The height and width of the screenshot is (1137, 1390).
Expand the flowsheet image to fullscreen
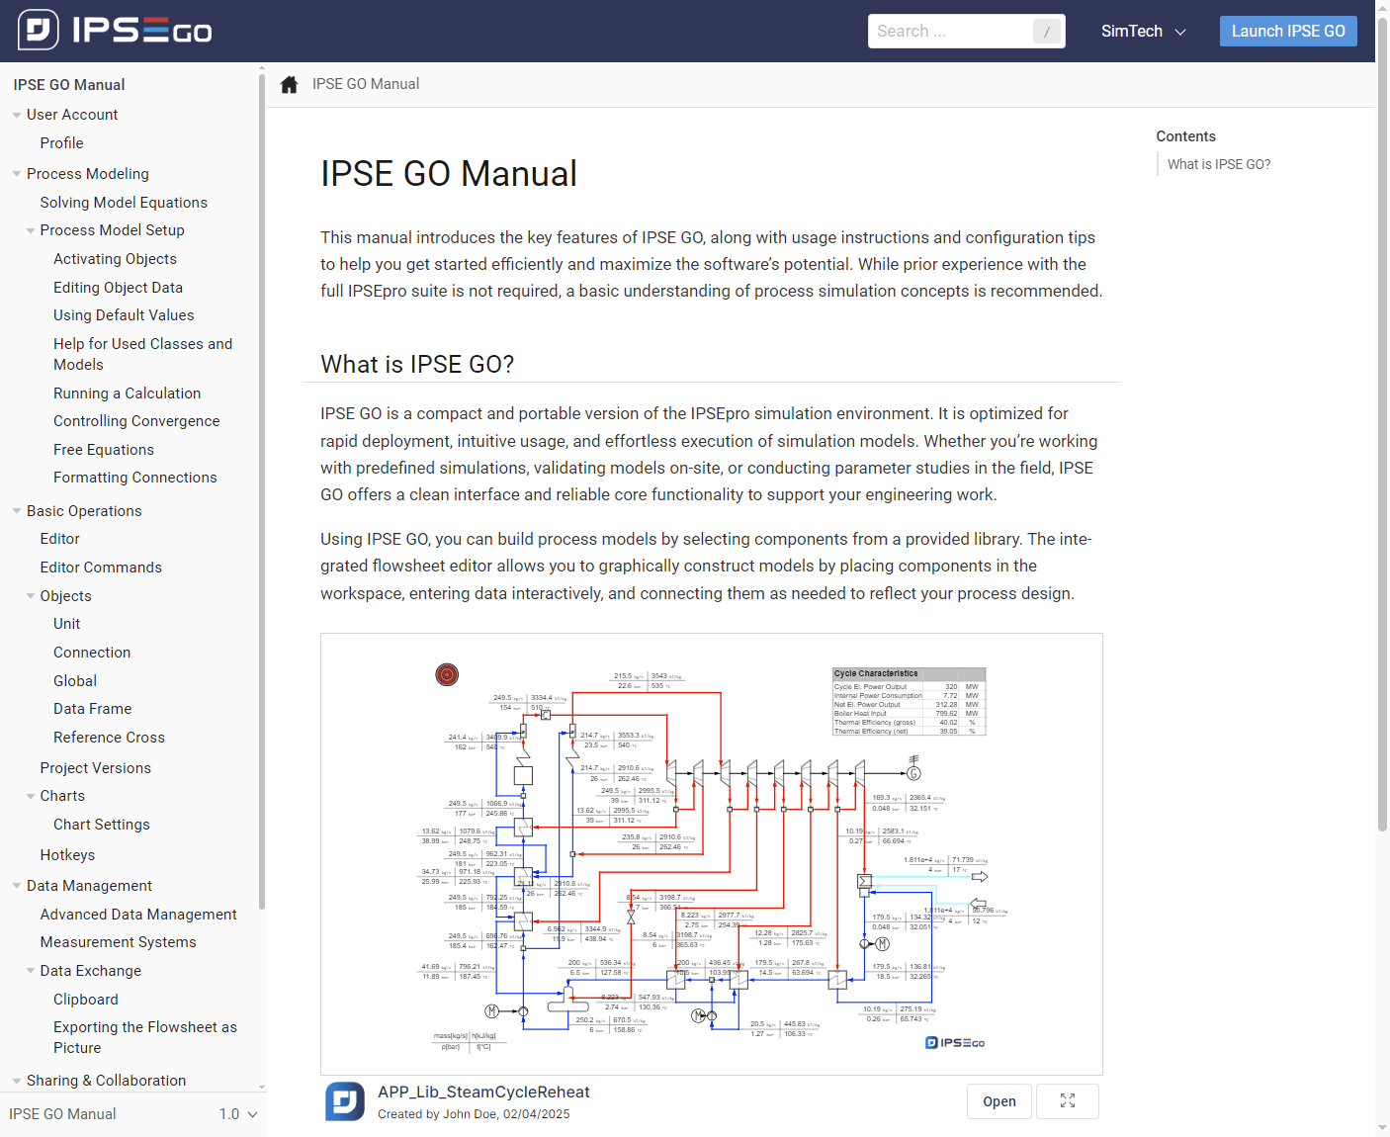1067,1100
